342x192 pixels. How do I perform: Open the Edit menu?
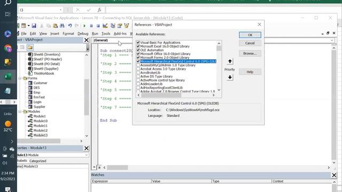(x=33, y=34)
